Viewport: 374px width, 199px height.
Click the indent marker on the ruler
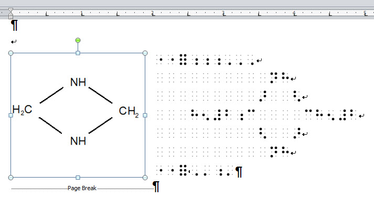[x=10, y=13]
